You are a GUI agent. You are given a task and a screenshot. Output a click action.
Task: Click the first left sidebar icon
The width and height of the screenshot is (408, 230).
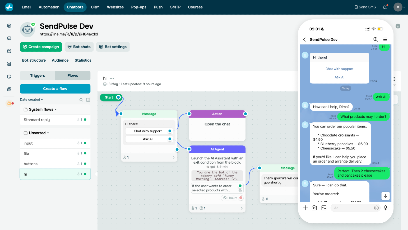9,26
